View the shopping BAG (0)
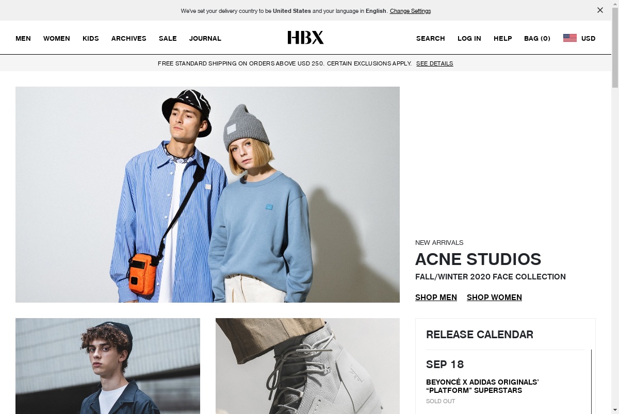 (537, 39)
